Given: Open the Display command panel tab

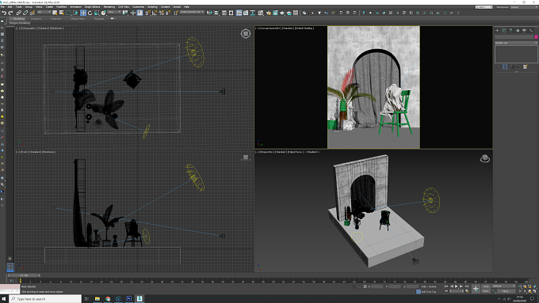Looking at the screenshot, I should tap(524, 31).
